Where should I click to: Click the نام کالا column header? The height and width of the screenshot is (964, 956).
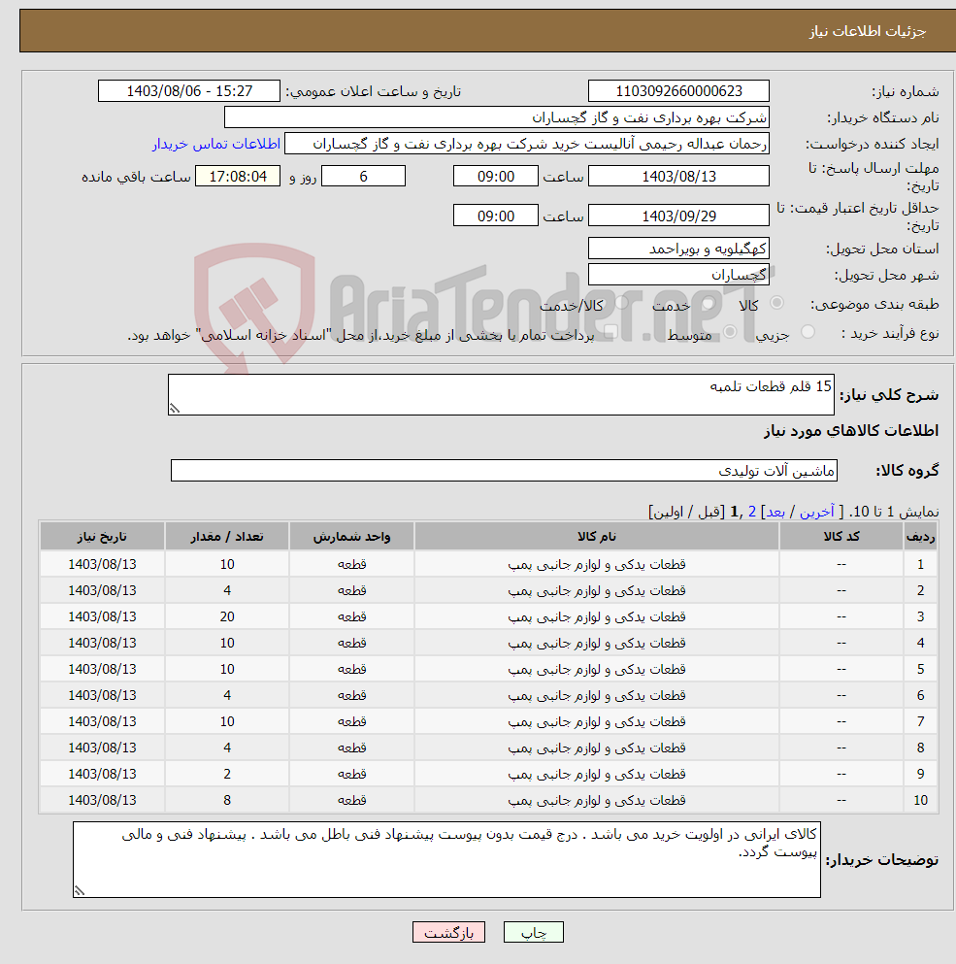(597, 537)
